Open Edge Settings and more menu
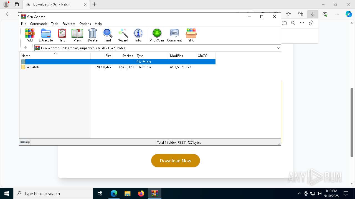 tap(337, 14)
